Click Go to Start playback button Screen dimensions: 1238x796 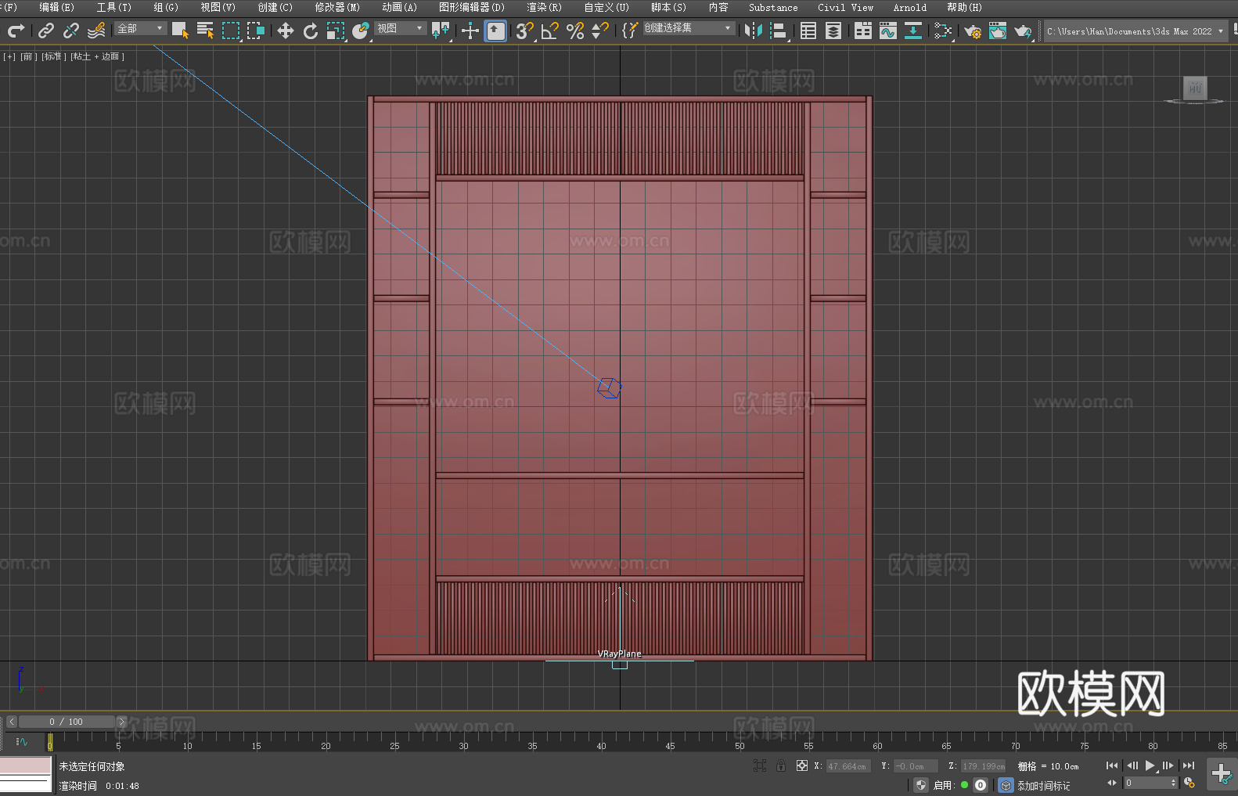(1111, 765)
